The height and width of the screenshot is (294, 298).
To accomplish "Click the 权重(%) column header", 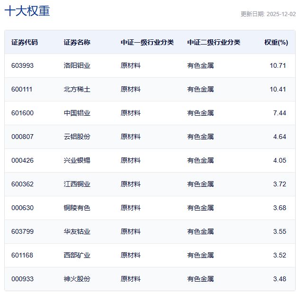I will click(276, 42).
